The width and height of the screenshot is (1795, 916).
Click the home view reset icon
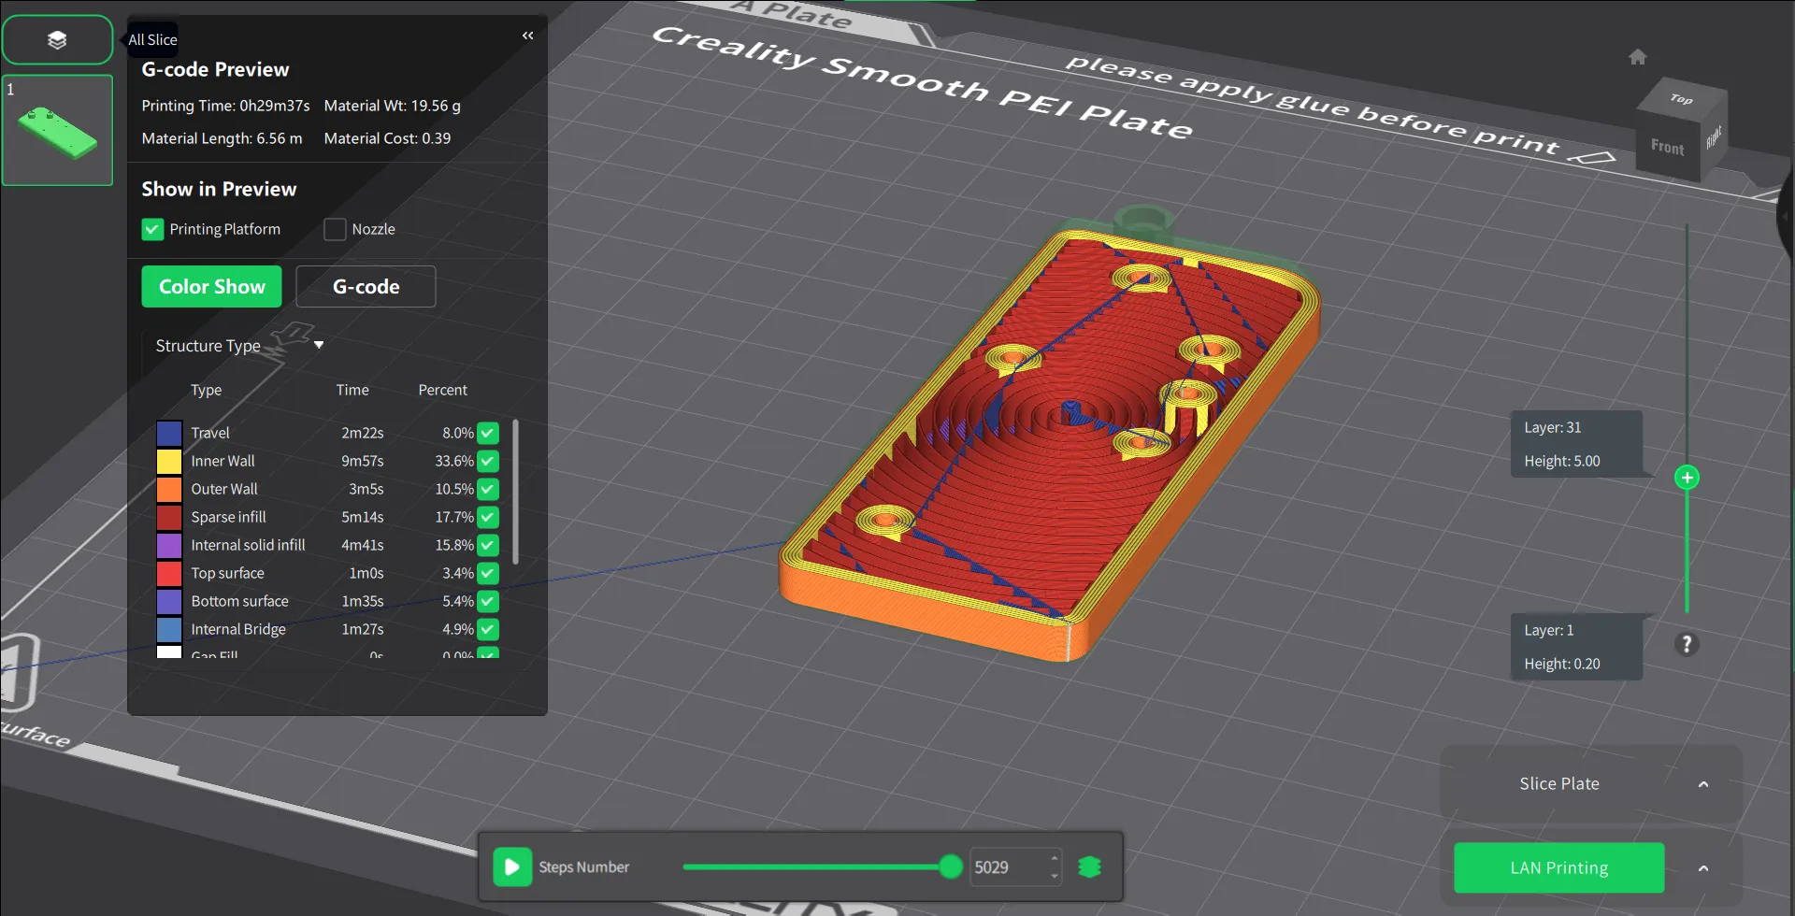pos(1637,57)
